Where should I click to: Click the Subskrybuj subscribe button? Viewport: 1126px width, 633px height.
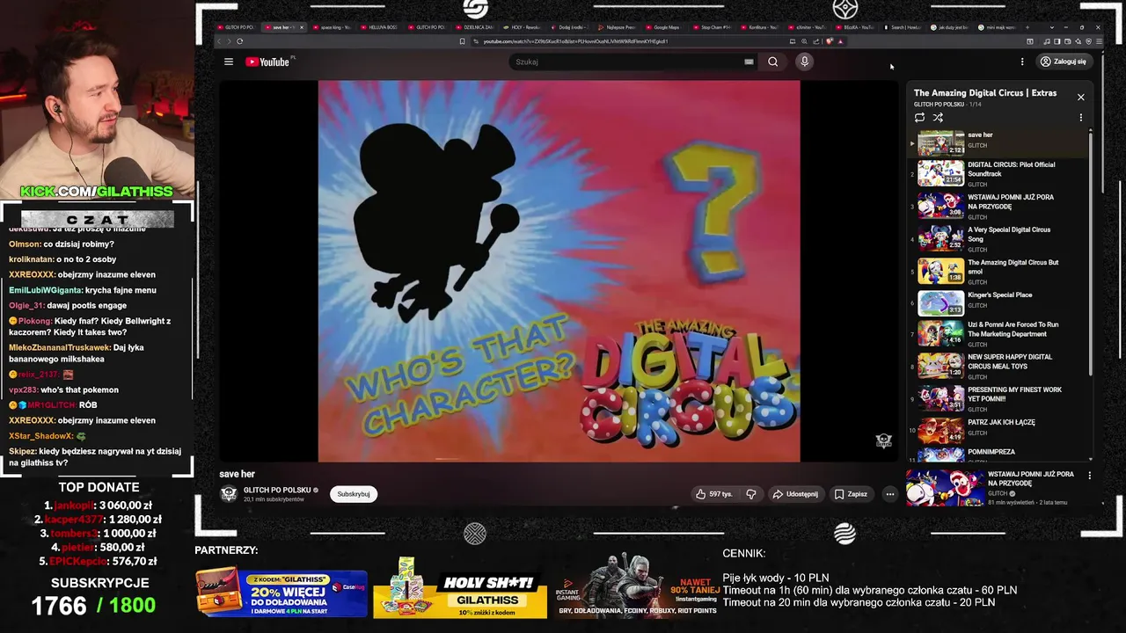pos(354,494)
